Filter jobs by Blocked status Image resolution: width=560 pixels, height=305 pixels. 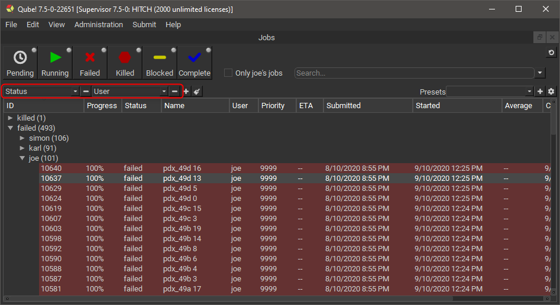point(160,63)
